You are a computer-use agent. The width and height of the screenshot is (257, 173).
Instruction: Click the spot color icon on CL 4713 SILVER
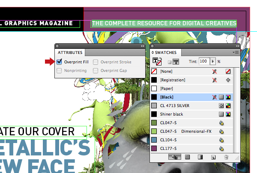tap(221, 106)
